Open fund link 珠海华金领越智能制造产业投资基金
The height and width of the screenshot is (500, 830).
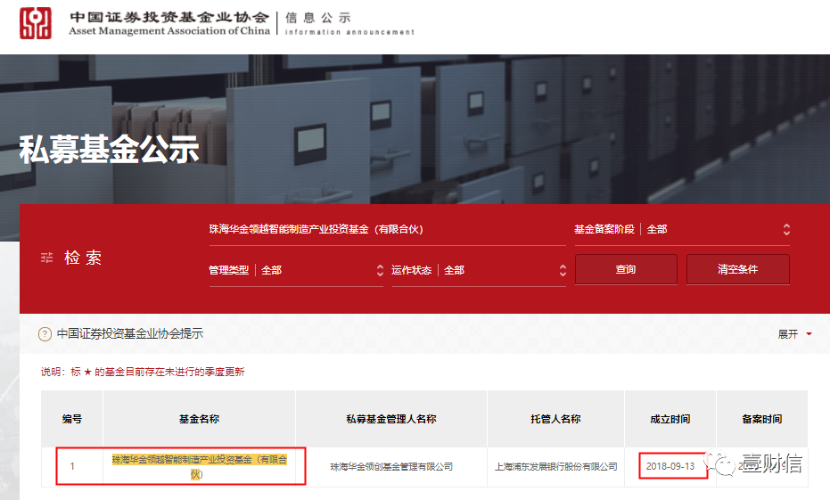pos(199,467)
